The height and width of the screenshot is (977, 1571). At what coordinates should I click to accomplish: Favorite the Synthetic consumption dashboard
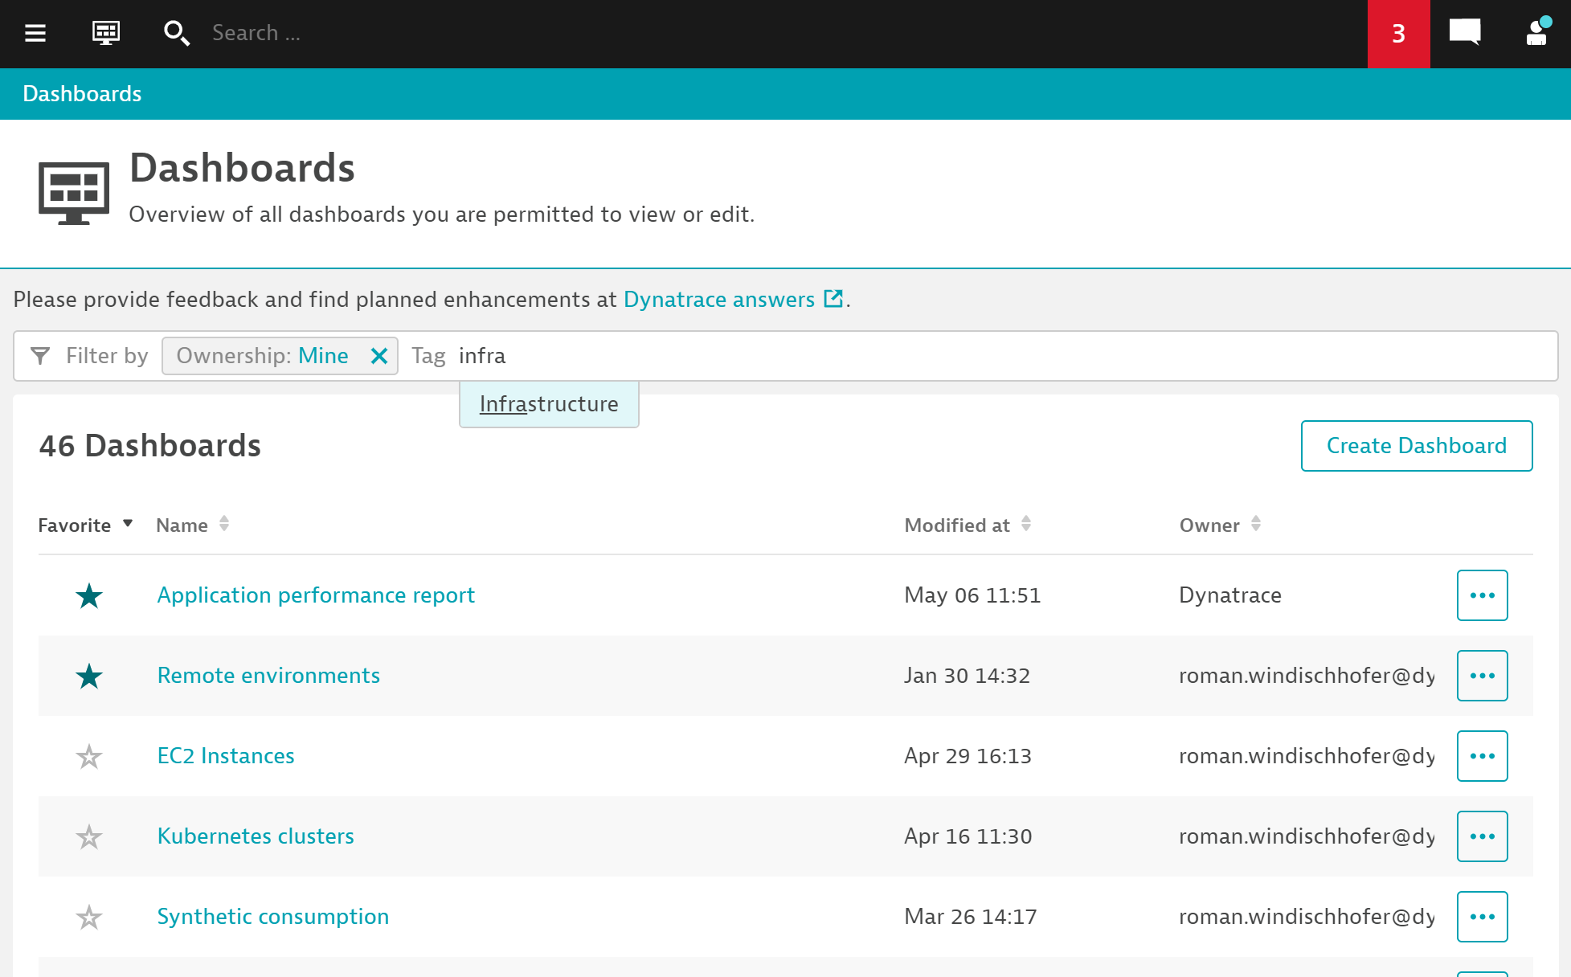click(x=89, y=918)
